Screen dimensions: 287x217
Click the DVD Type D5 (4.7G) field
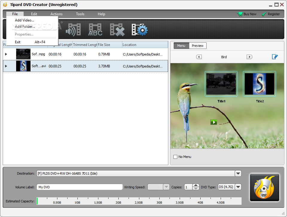coord(226,187)
